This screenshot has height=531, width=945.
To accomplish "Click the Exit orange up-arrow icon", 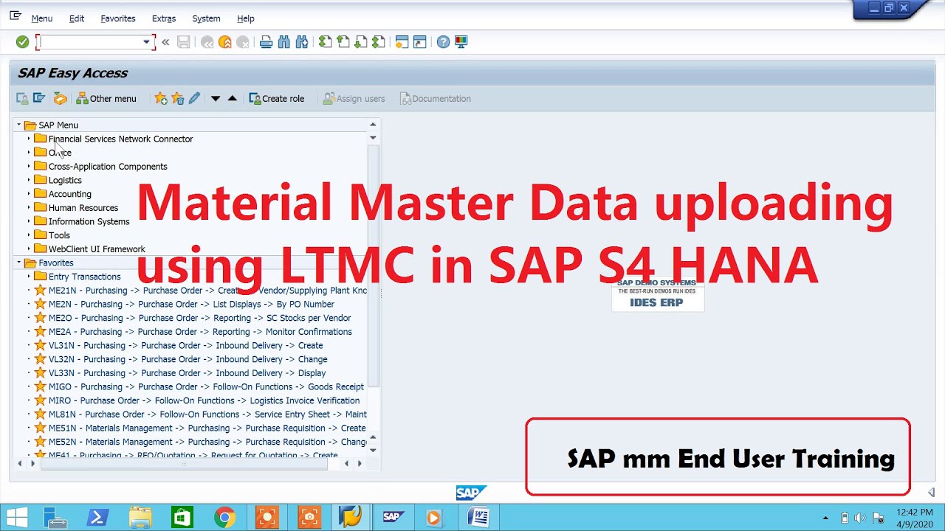I will tap(225, 42).
